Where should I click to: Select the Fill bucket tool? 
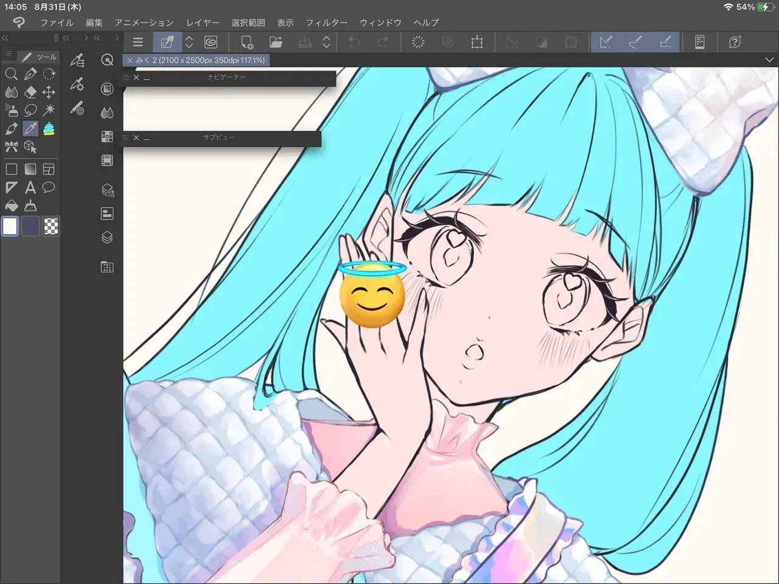click(11, 206)
